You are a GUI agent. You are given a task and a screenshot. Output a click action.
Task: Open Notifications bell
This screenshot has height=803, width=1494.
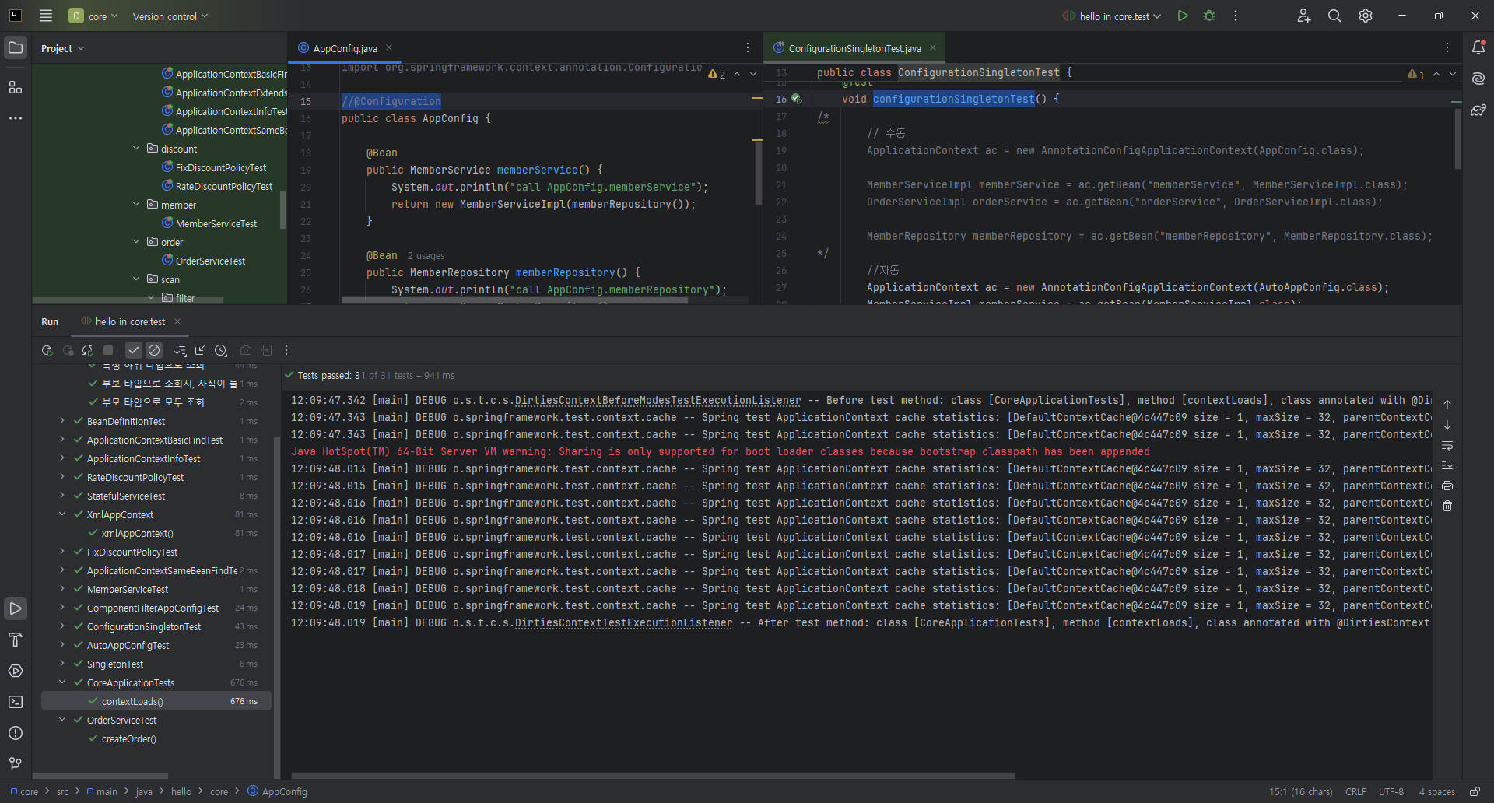tap(1478, 47)
